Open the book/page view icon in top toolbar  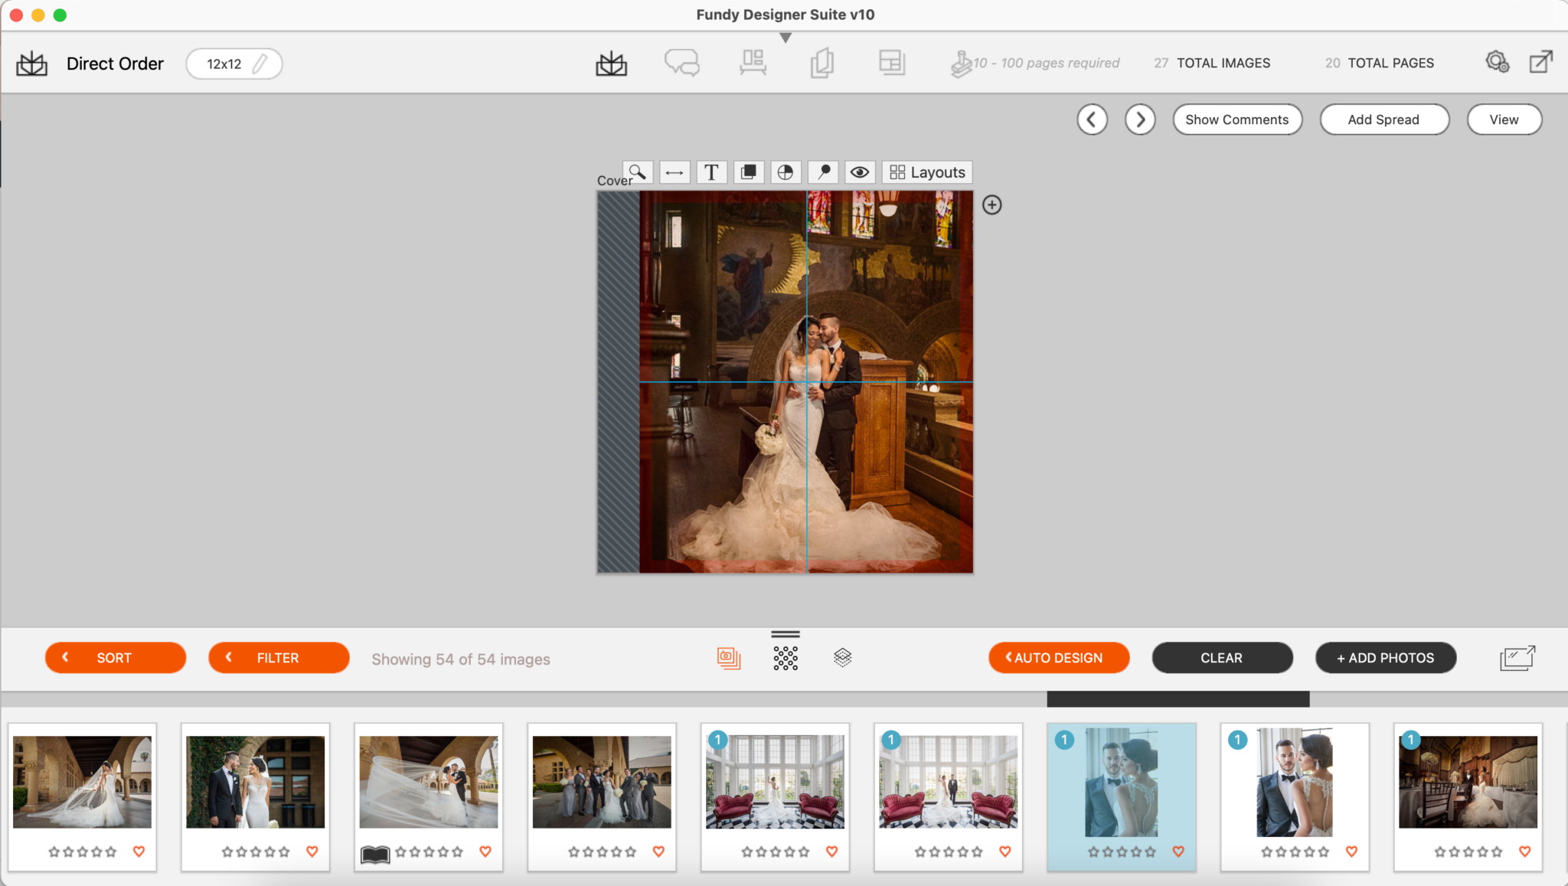coord(822,63)
